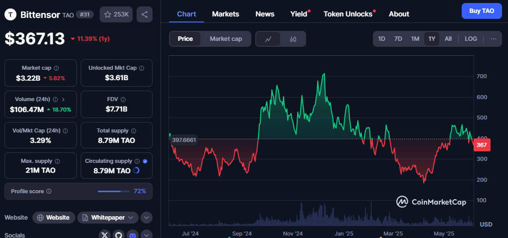Click info icon next to Unlocked Mkt Cap

[x=142, y=68]
